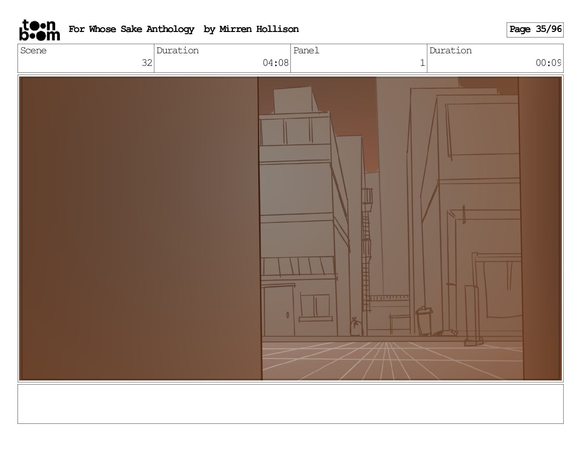This screenshot has height=450, width=582.
Task: Click the panel number '1'
Action: pyautogui.click(x=423, y=63)
